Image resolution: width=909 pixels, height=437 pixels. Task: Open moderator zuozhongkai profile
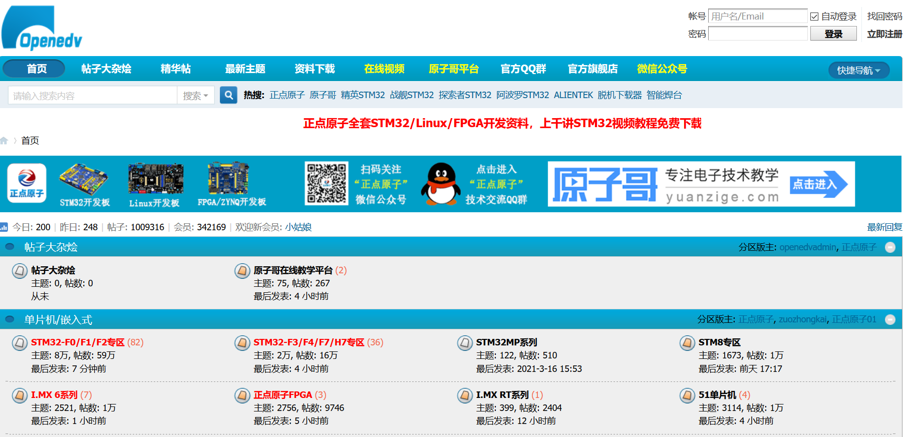tap(803, 319)
